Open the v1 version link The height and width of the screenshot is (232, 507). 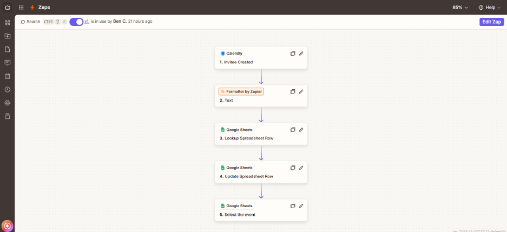coord(87,22)
